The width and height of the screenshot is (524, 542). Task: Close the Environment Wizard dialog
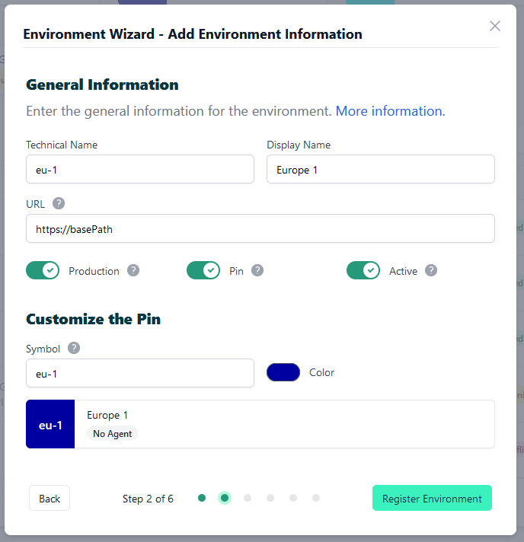pos(494,26)
